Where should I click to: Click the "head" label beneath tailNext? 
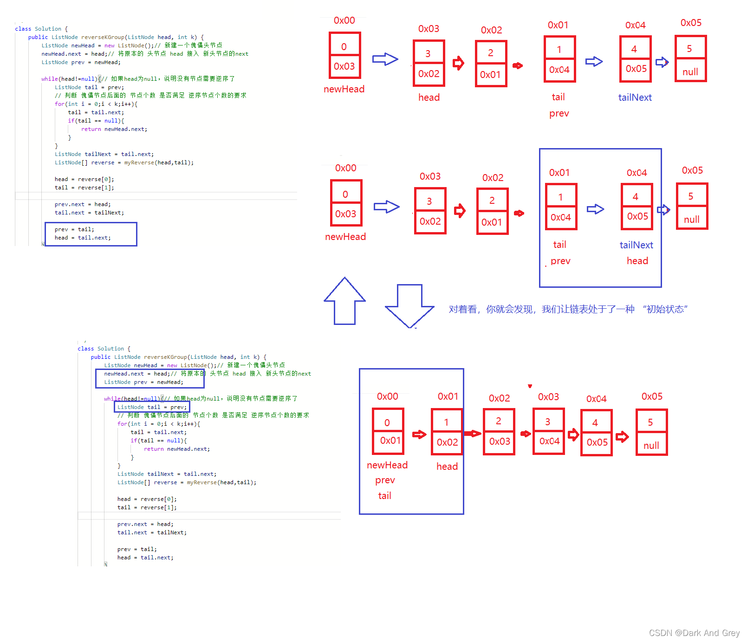click(x=637, y=261)
